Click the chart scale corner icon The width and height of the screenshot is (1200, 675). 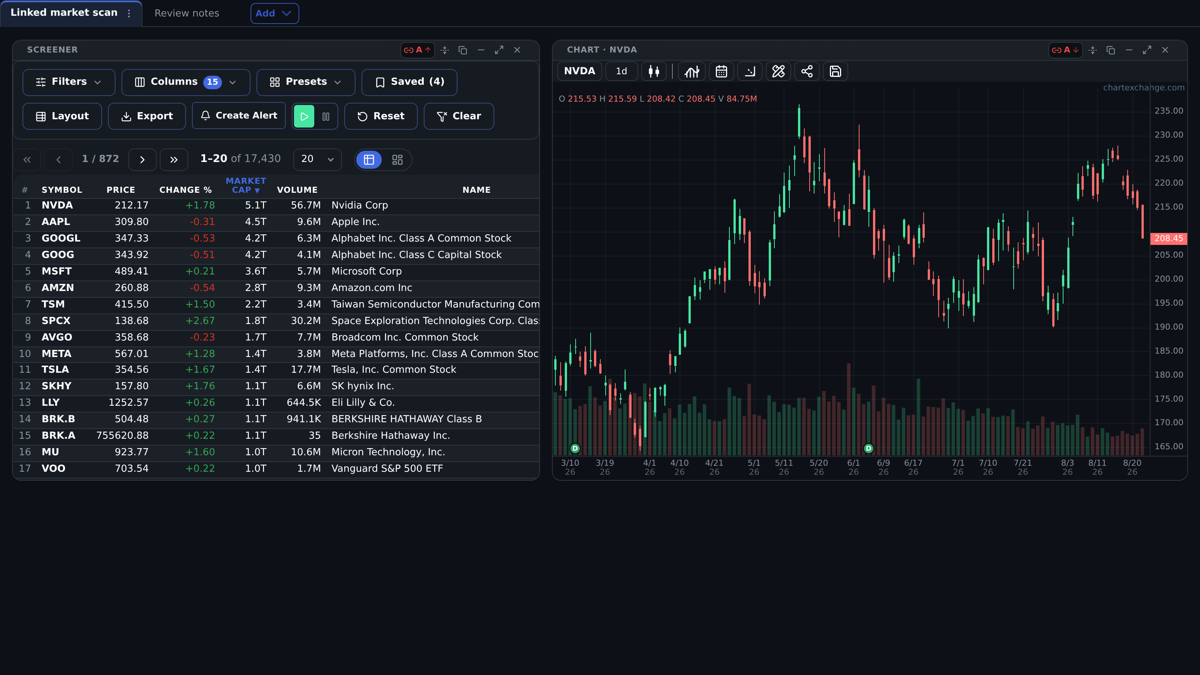(x=750, y=71)
